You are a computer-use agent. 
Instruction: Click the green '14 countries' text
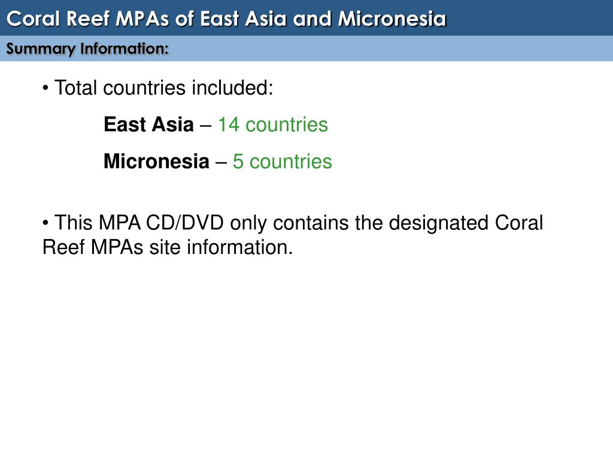(x=273, y=125)
